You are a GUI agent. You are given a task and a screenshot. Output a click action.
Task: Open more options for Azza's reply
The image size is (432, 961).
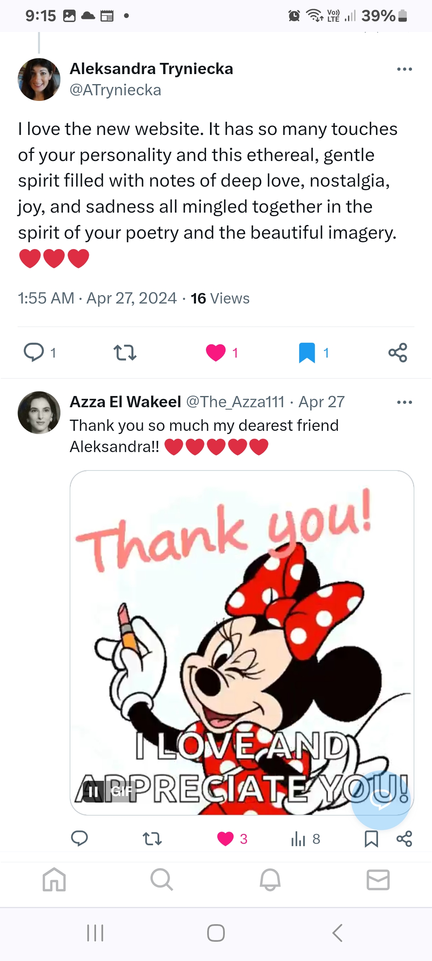pyautogui.click(x=404, y=402)
